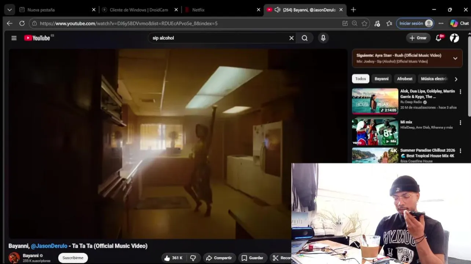Open Summer Paradise Chillout 2026 thumbnail
The height and width of the screenshot is (264, 471).
coord(375,155)
